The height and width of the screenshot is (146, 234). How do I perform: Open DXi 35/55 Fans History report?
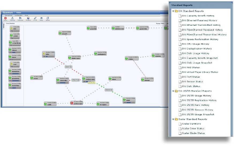point(196,105)
